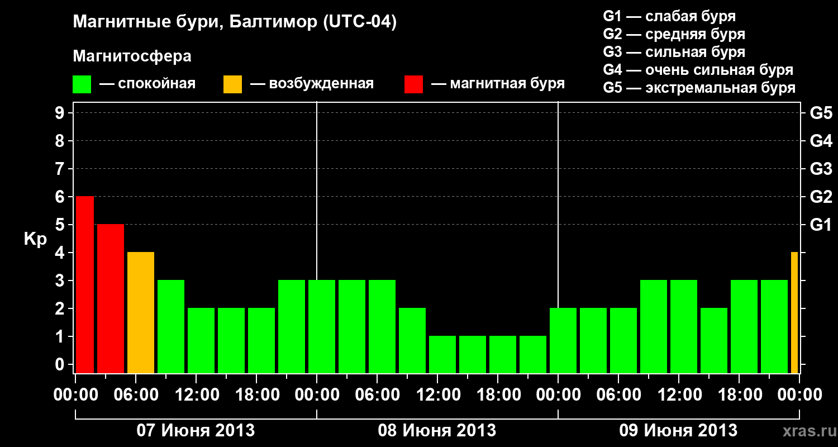Select the green Kp 3 bar at 12:00 on 09 Июня
This screenshot has height=447, width=838.
click(684, 327)
